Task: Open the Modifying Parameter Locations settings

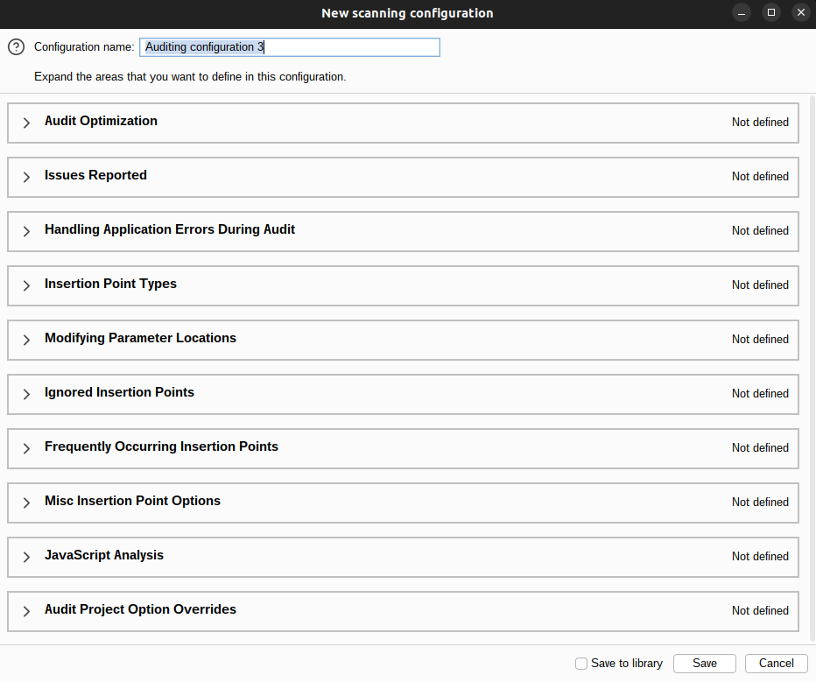Action: tap(25, 339)
